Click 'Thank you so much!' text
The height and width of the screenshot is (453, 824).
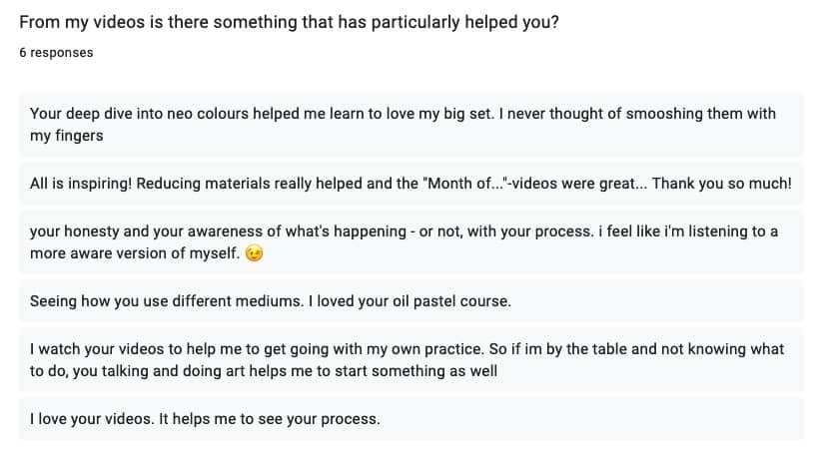722,184
